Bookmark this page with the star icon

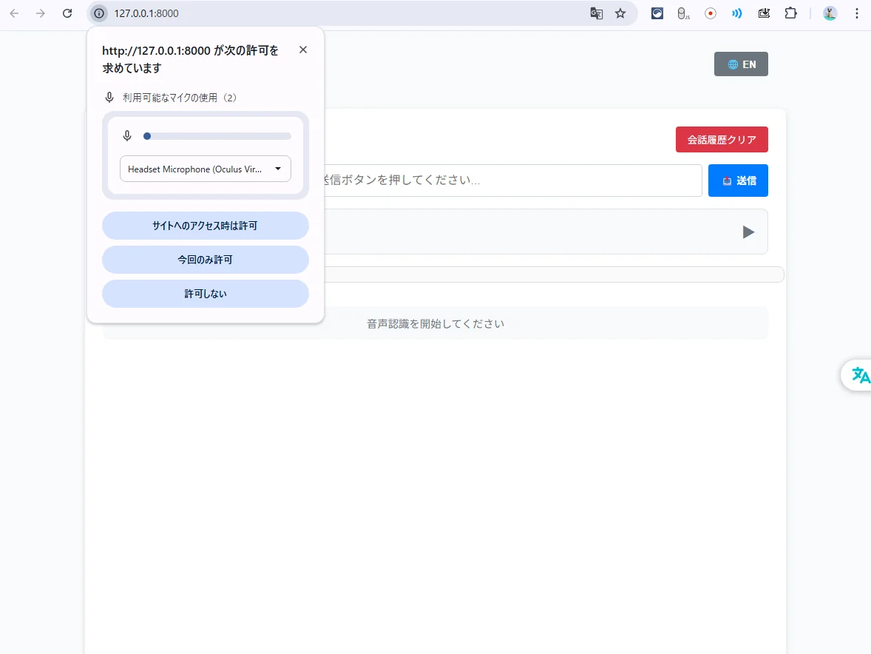pos(620,13)
